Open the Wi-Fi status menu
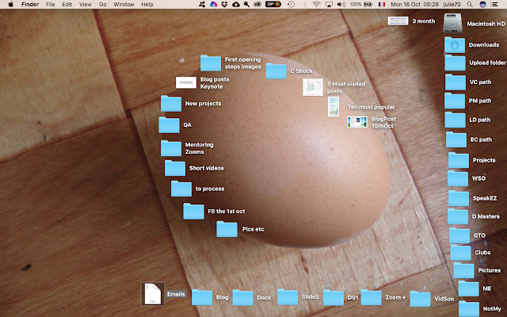The width and height of the screenshot is (507, 317). [317, 4]
